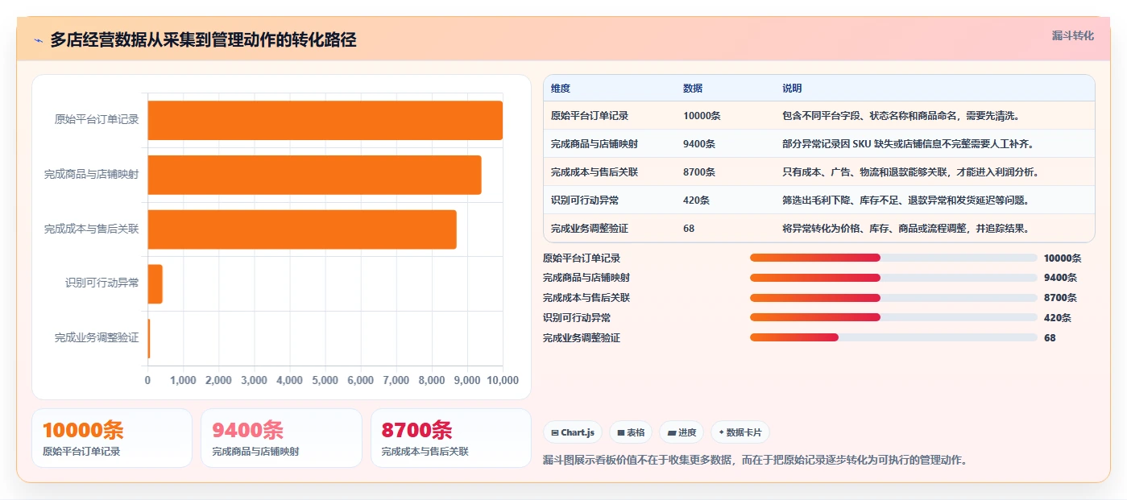Image resolution: width=1127 pixels, height=500 pixels.
Task: Click progress bar for 完成业务调整验证
Action: click(x=893, y=337)
